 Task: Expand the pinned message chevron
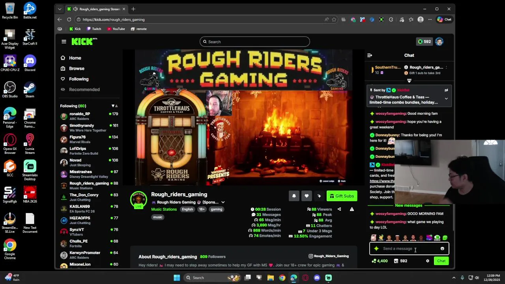(446, 99)
